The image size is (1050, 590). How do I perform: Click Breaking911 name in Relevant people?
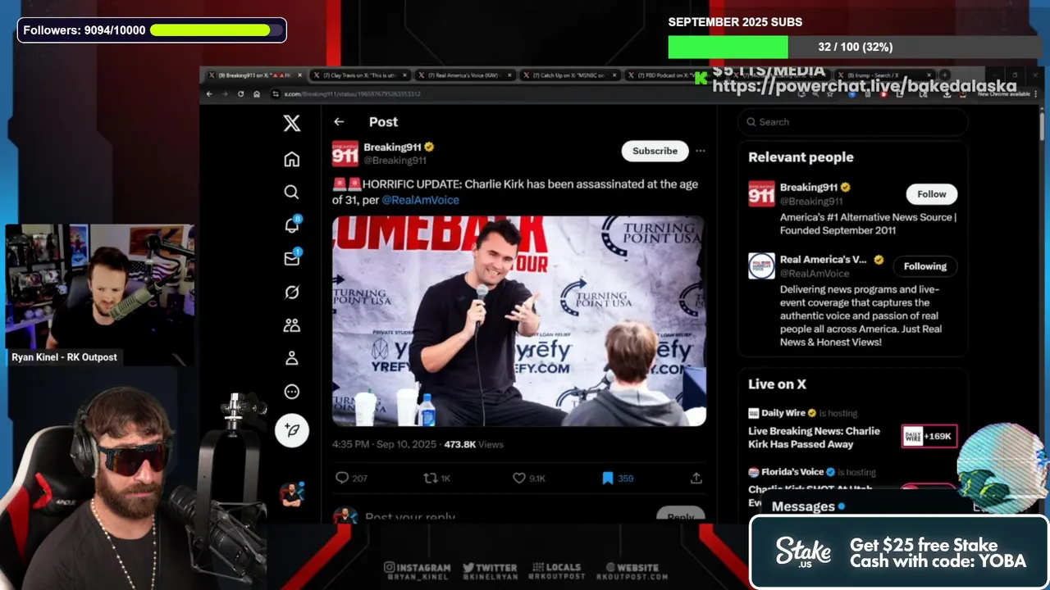[x=809, y=188]
